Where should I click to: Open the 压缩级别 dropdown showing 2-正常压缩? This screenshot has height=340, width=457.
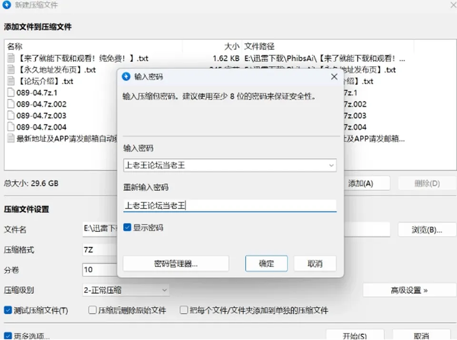point(126,290)
